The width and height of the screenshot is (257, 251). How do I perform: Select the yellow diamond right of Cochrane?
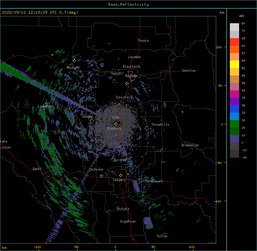[101, 176]
